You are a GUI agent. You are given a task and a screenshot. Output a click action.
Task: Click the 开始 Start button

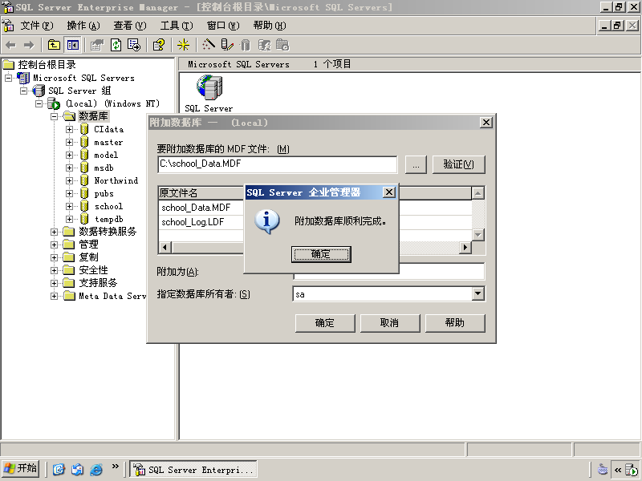click(21, 469)
